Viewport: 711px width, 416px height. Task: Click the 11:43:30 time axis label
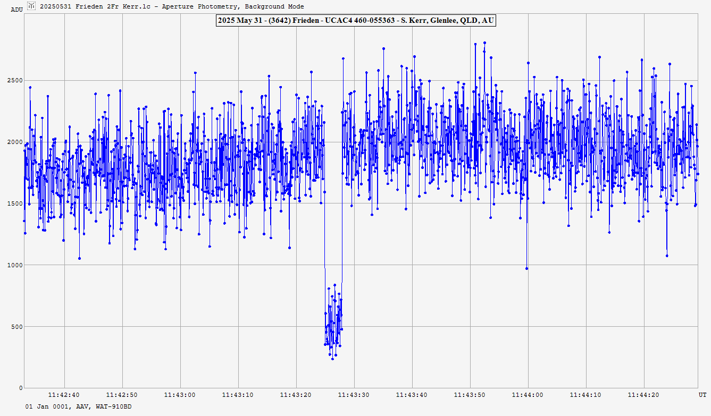(354, 395)
